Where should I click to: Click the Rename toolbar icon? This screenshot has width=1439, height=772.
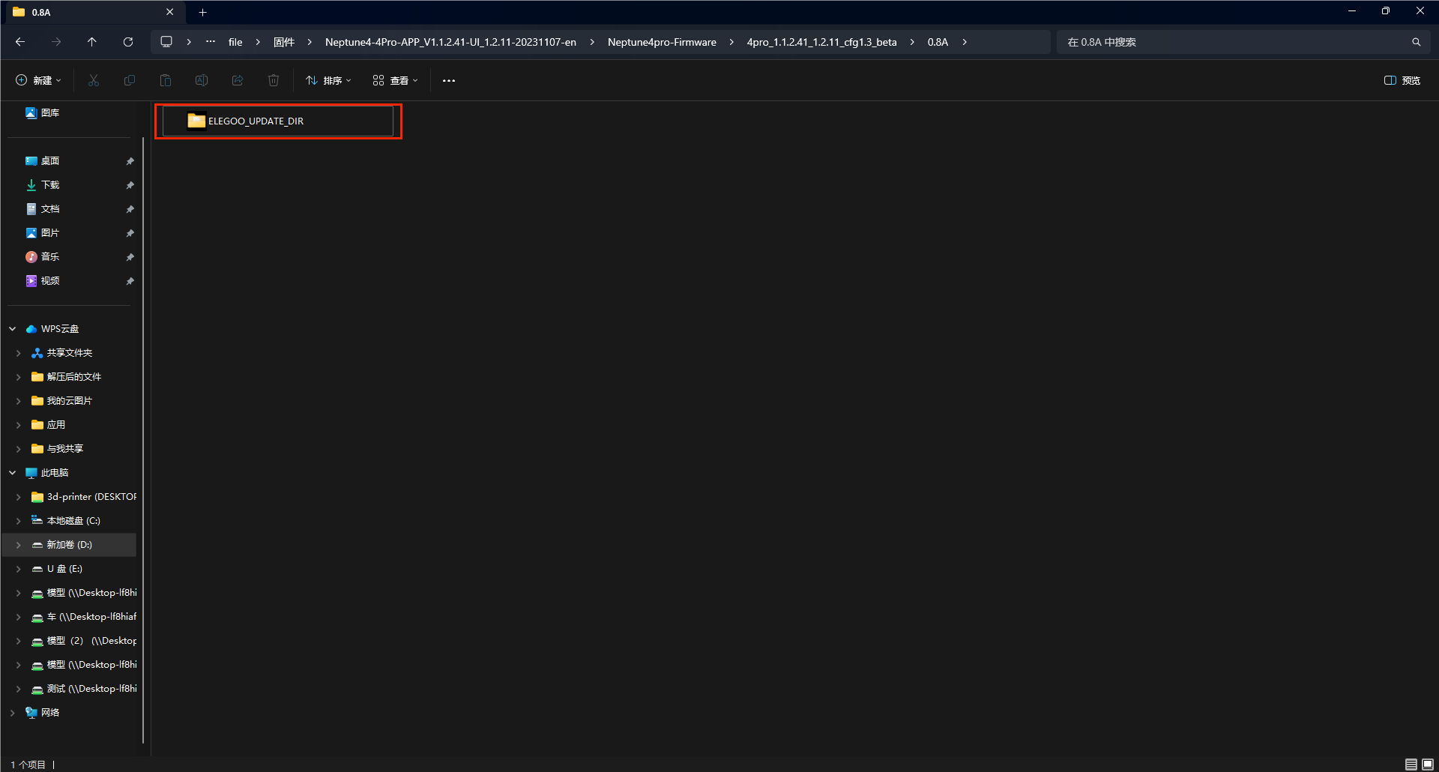202,80
